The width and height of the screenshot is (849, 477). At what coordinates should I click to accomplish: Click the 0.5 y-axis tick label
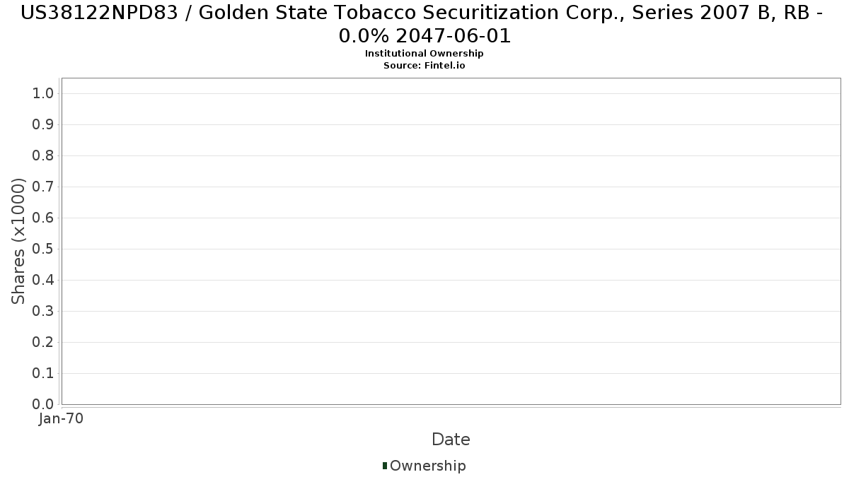click(x=44, y=249)
